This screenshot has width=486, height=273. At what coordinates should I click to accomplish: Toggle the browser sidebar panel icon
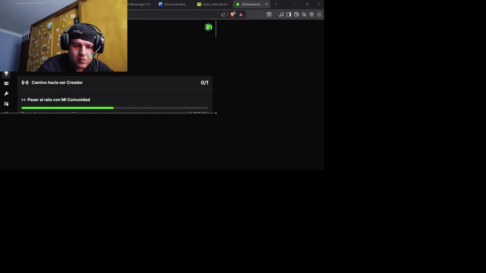289,14
